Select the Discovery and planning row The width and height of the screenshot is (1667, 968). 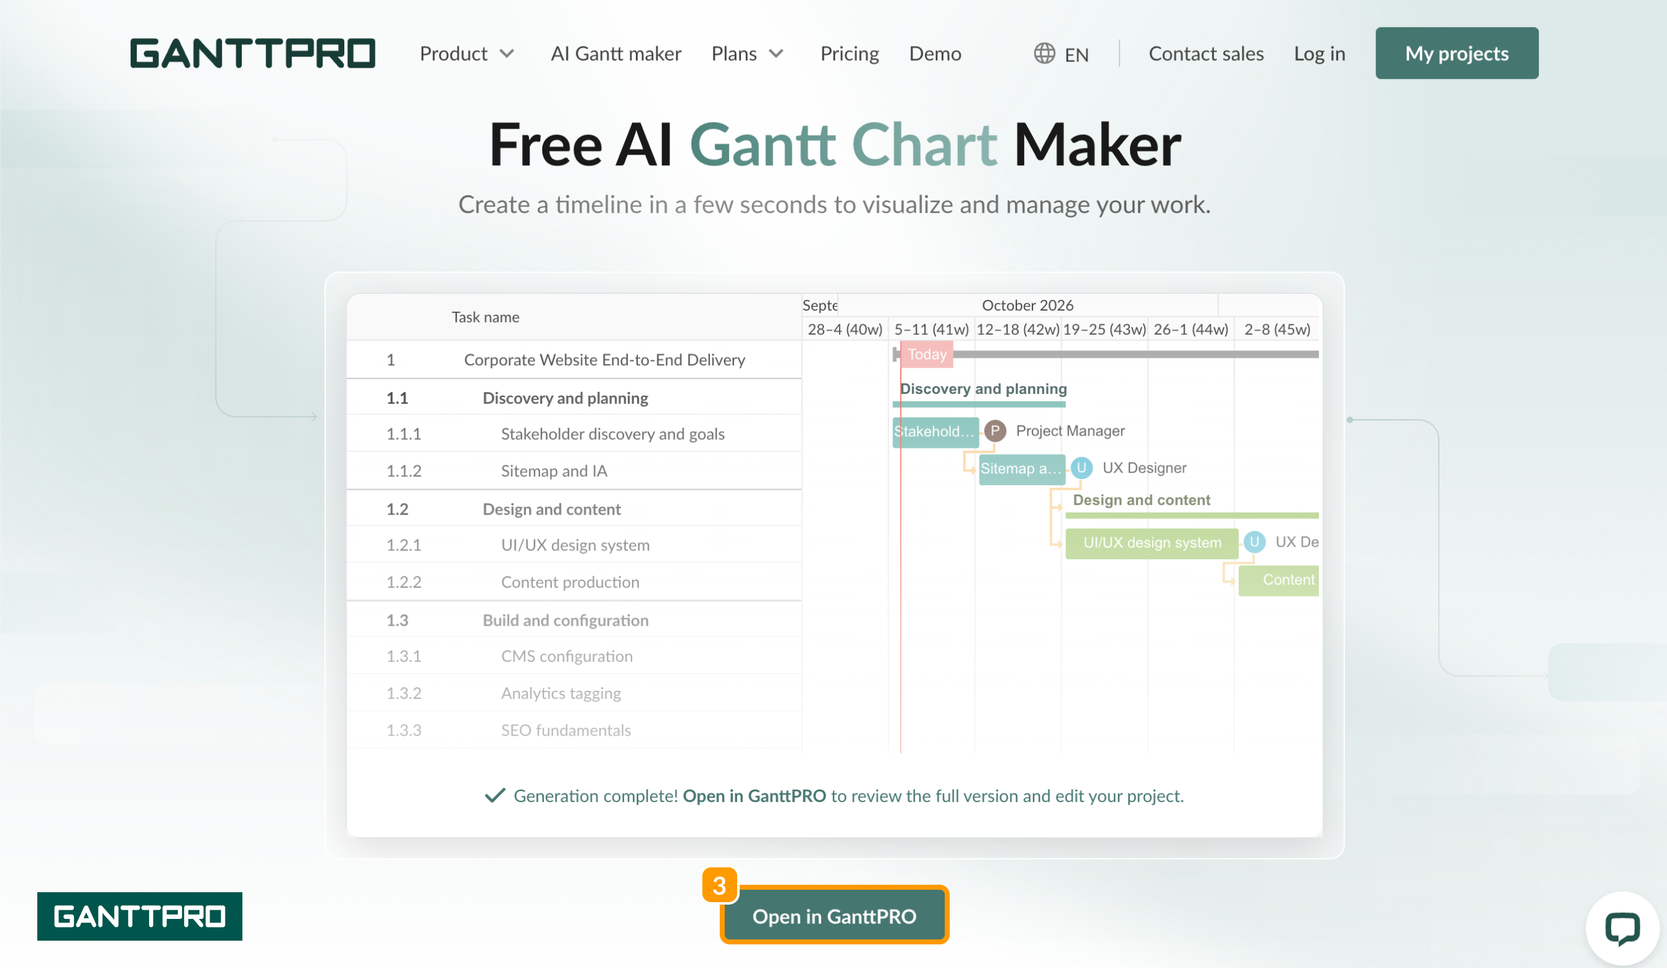click(574, 398)
